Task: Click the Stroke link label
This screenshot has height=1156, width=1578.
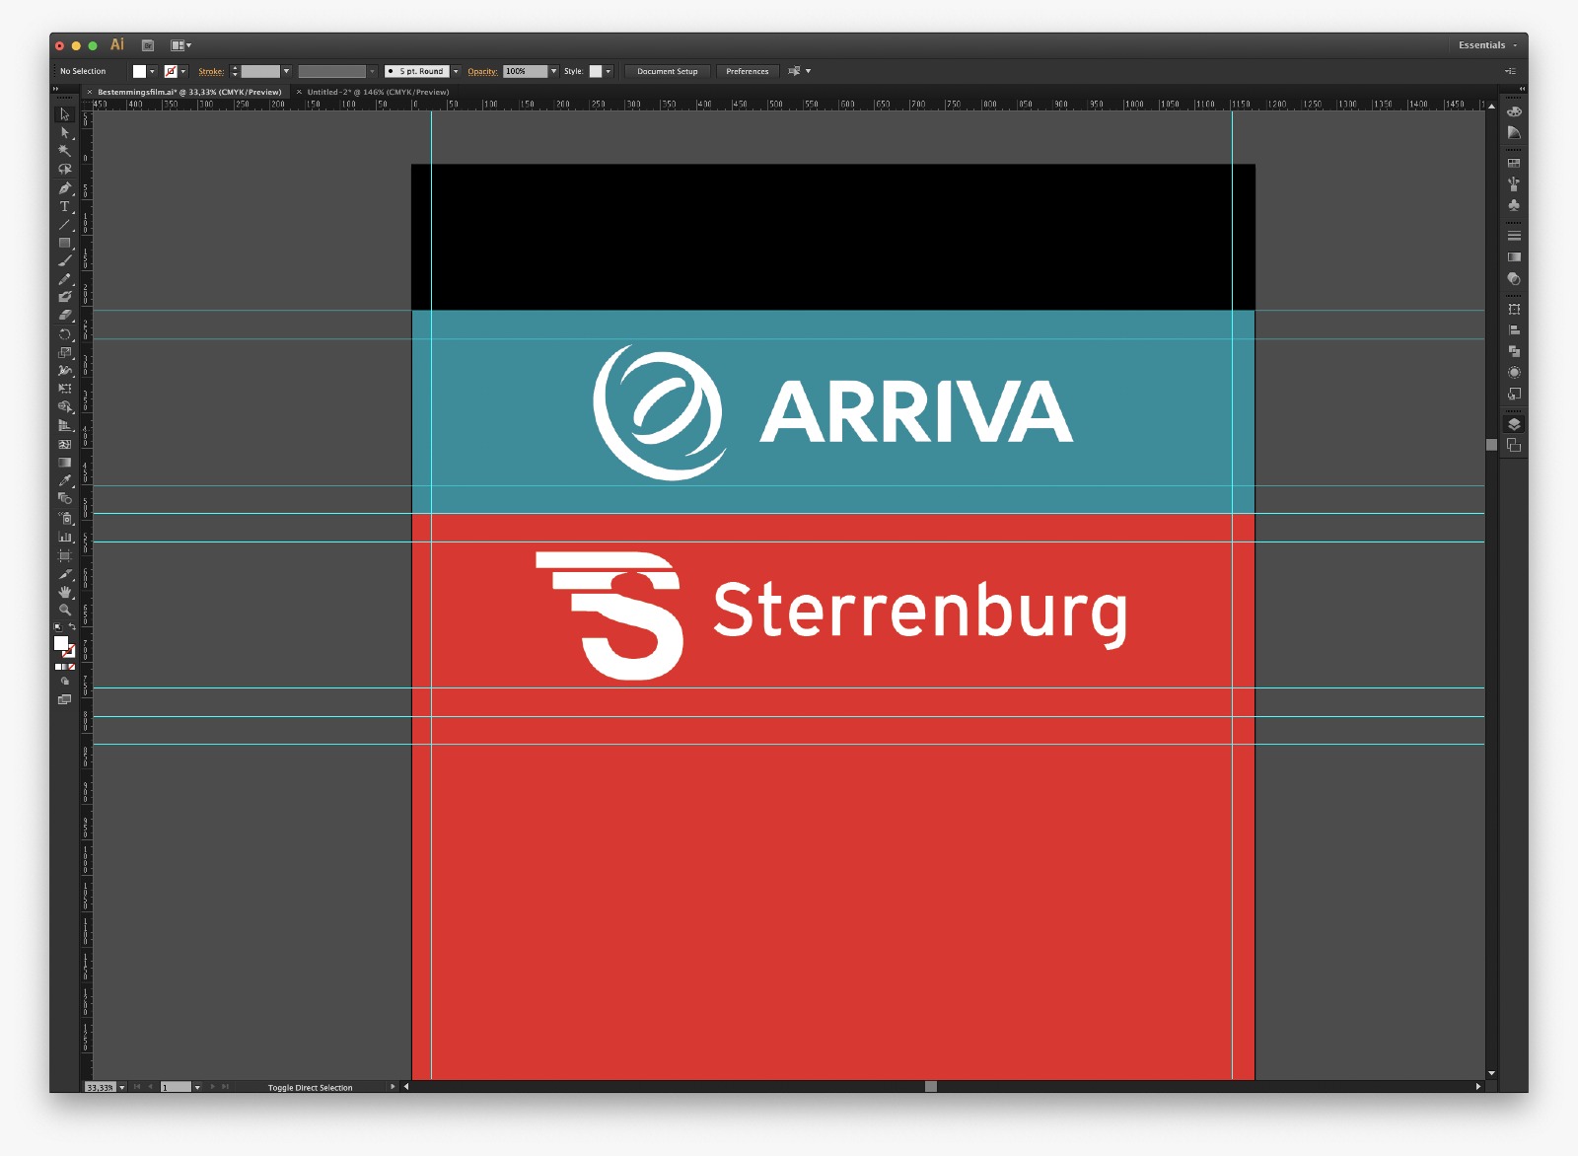Action: [211, 71]
